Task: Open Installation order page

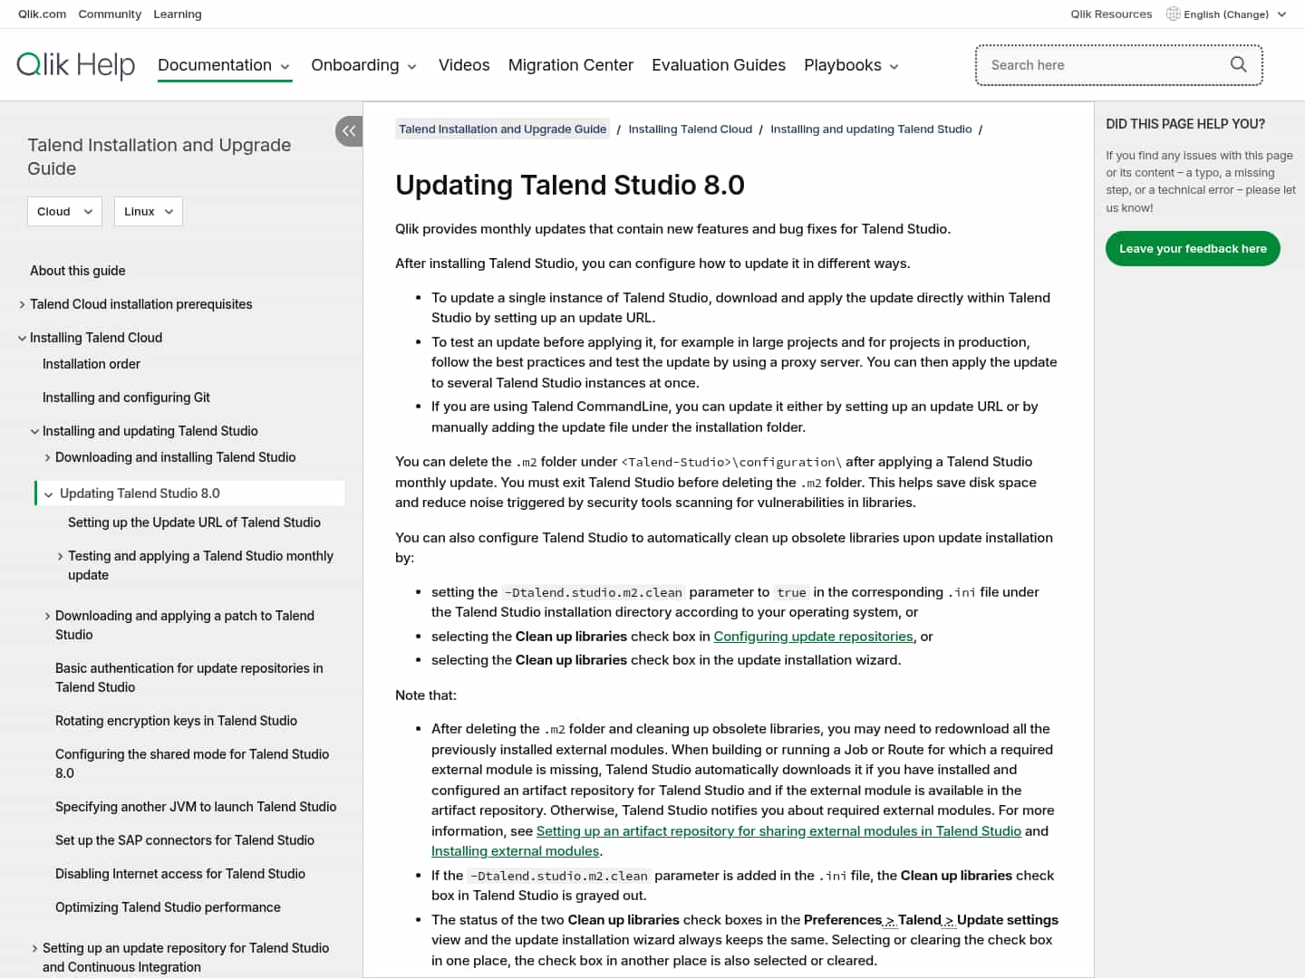Action: (92, 364)
